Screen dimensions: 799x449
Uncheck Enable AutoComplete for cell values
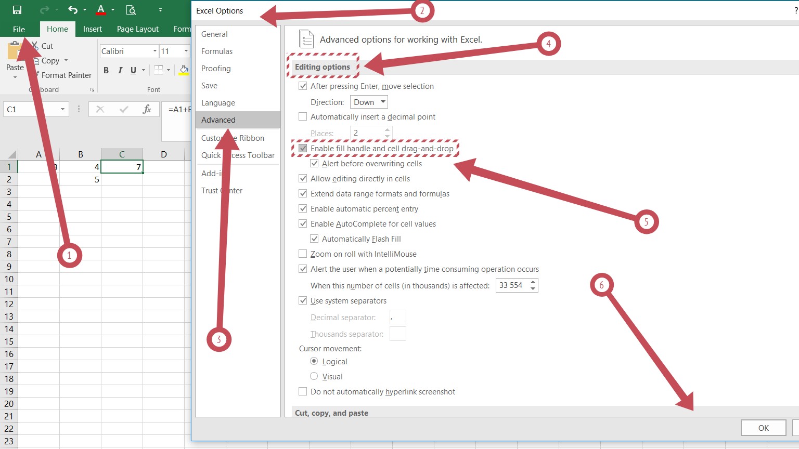(303, 223)
